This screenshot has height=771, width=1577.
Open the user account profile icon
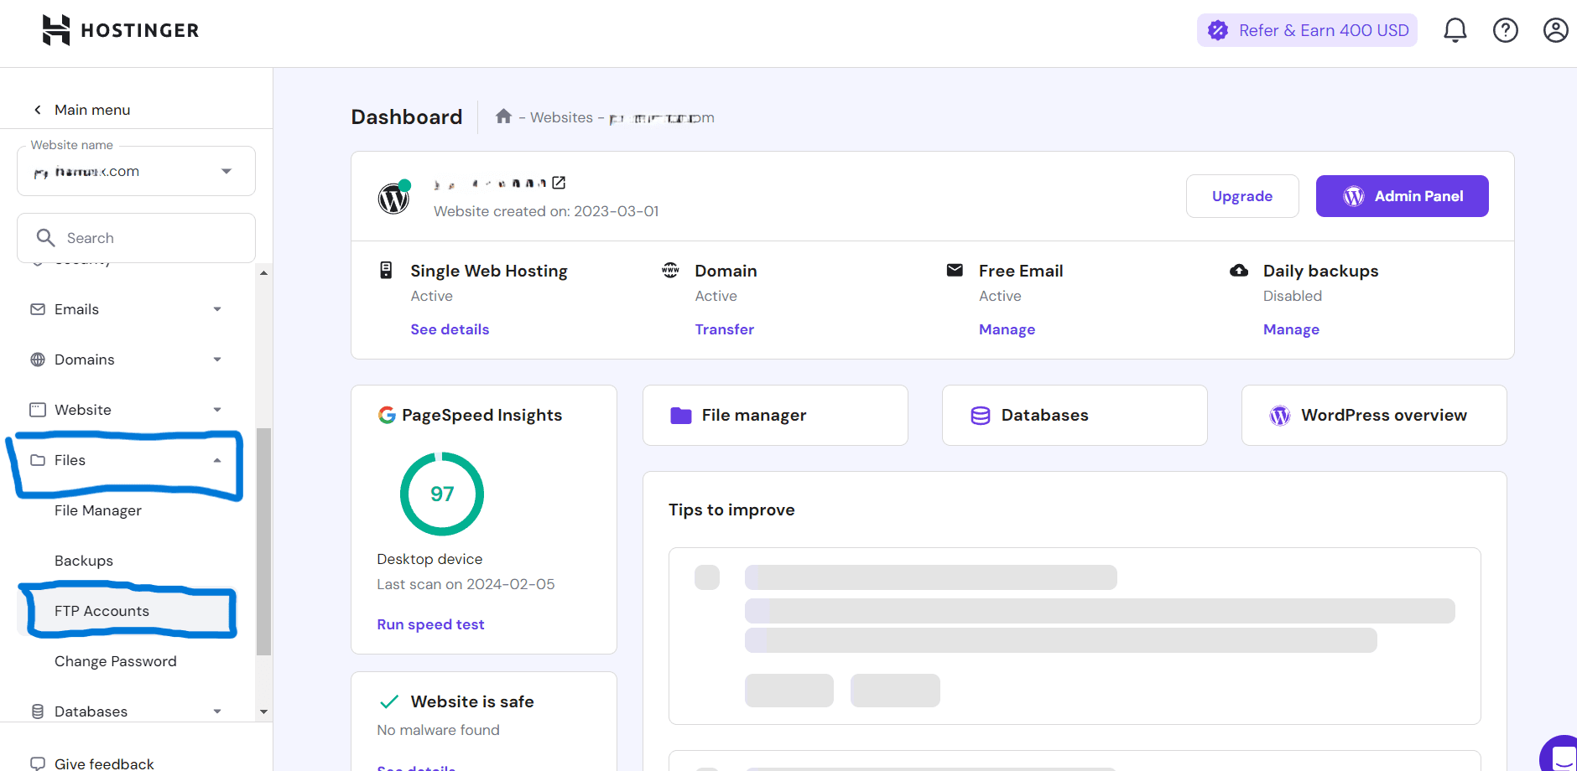tap(1556, 30)
